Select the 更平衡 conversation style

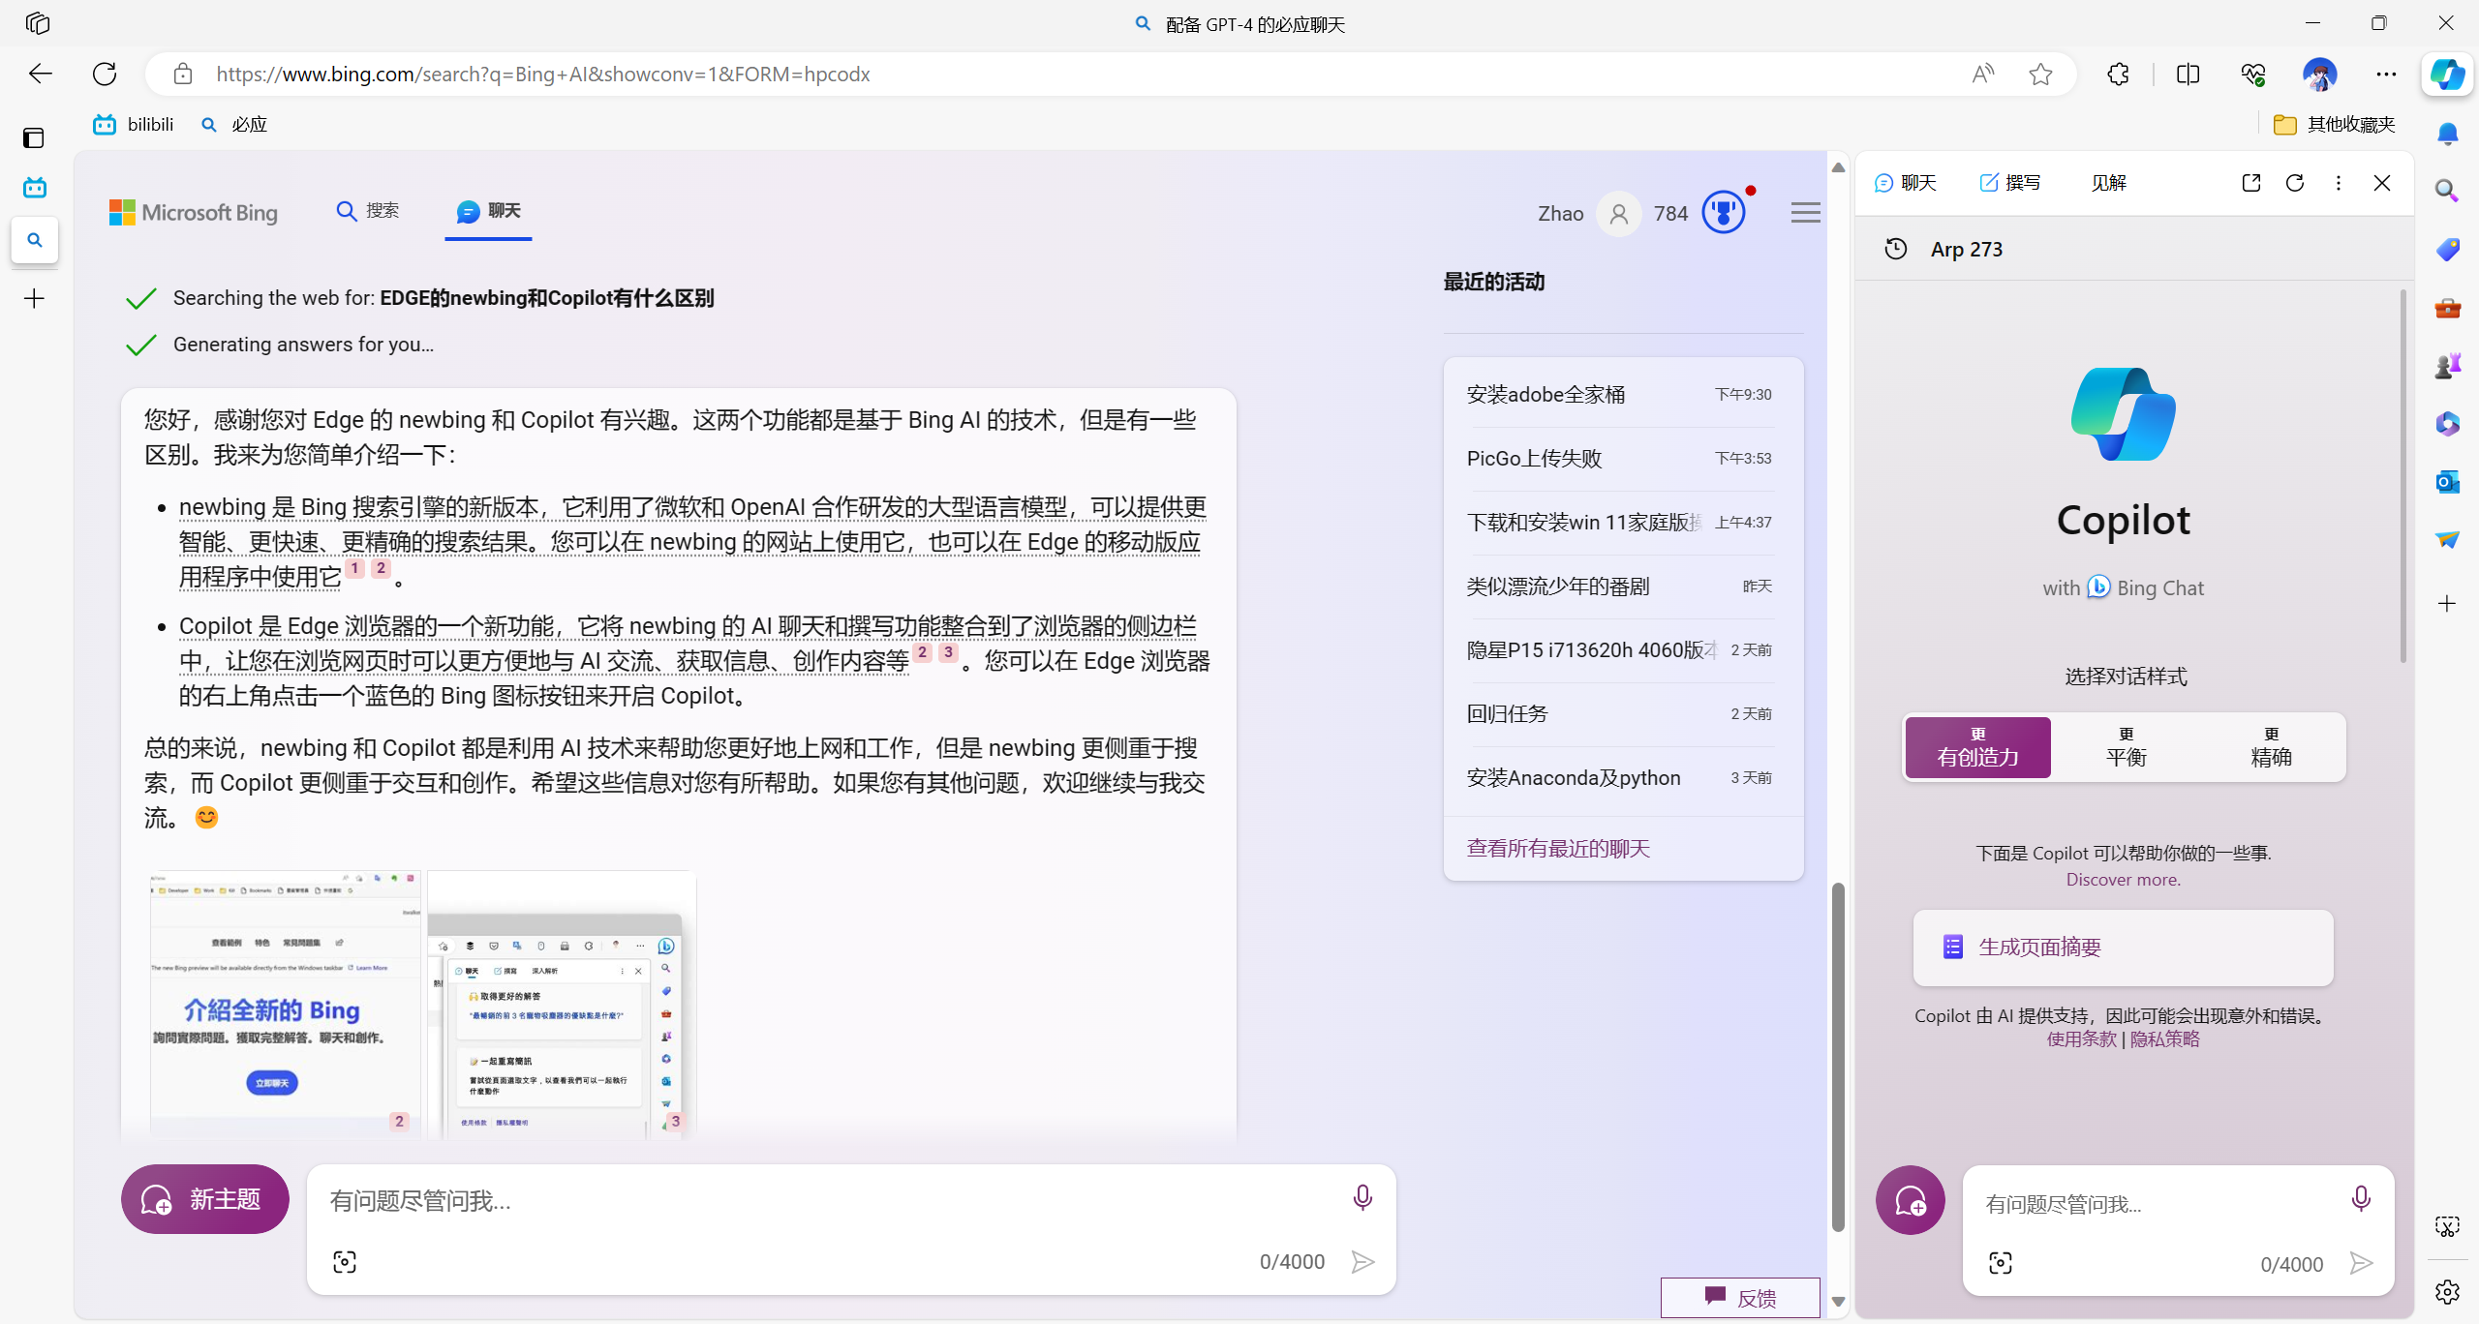point(2126,747)
